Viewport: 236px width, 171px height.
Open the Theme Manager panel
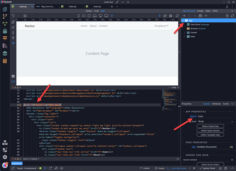pyautogui.click(x=5, y=46)
